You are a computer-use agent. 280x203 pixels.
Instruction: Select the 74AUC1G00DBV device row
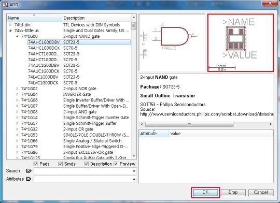(79, 65)
